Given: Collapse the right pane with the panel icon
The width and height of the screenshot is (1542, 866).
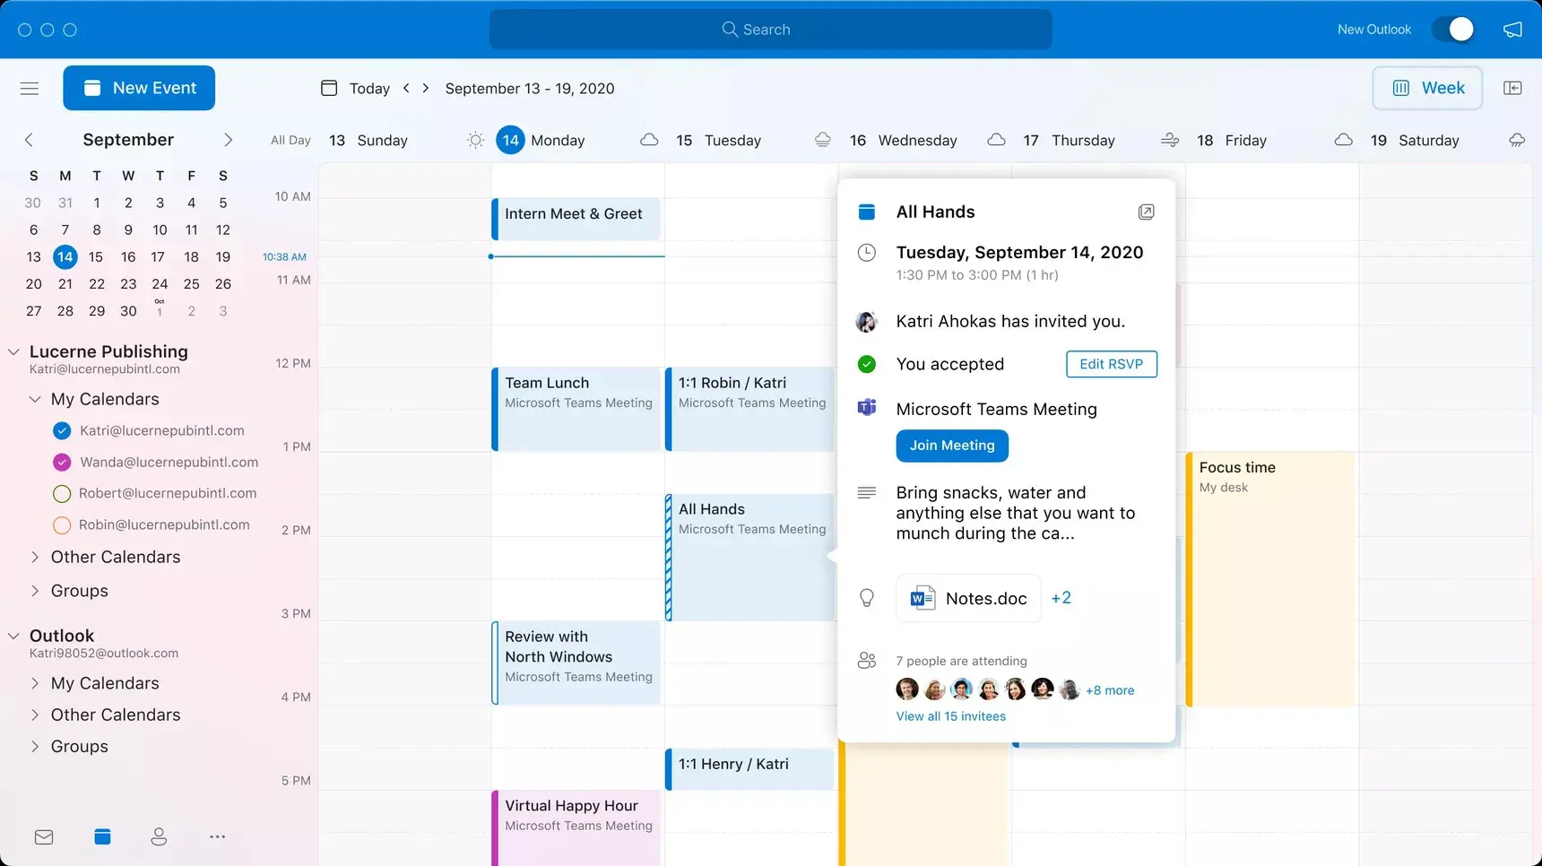Looking at the screenshot, I should (1513, 88).
